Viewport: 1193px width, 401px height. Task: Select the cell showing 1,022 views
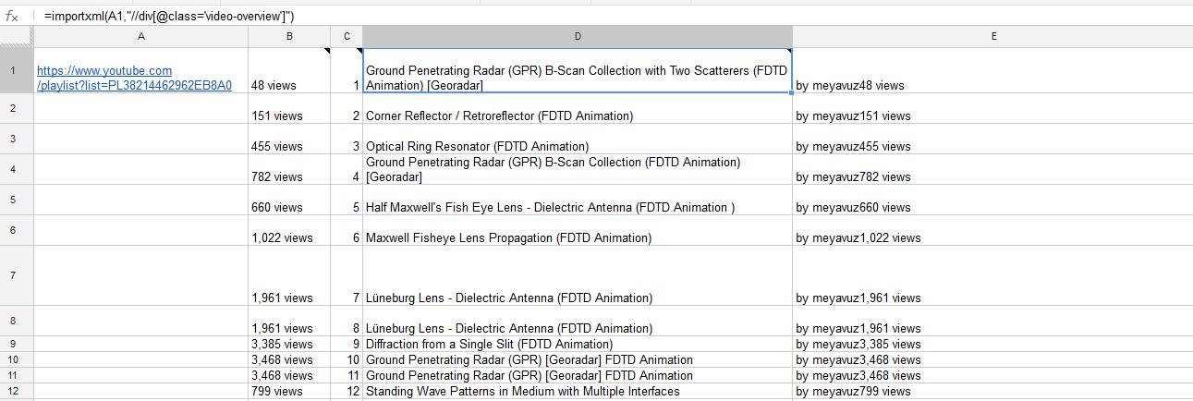tap(289, 231)
